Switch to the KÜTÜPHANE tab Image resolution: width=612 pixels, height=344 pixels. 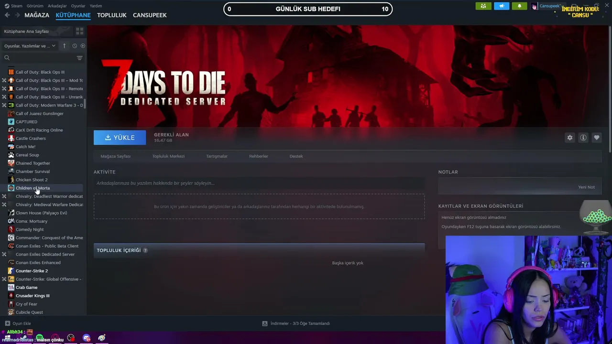click(x=73, y=15)
